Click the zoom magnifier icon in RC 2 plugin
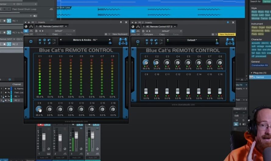 156,43
